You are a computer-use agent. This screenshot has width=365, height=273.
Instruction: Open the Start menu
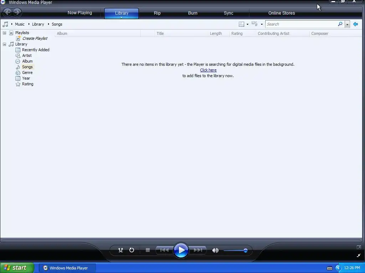17,268
